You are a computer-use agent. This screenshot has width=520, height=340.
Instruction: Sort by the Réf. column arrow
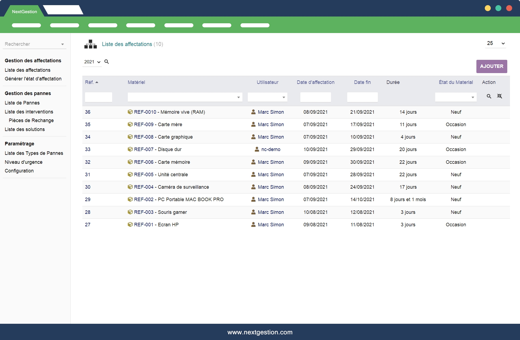point(97,82)
